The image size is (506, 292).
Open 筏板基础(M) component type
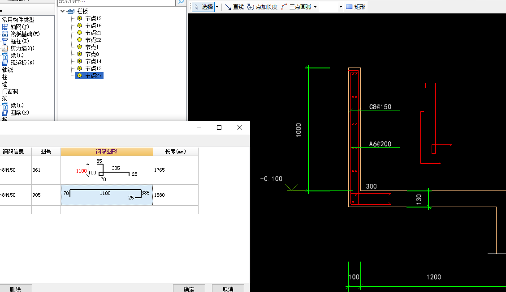click(x=21, y=34)
